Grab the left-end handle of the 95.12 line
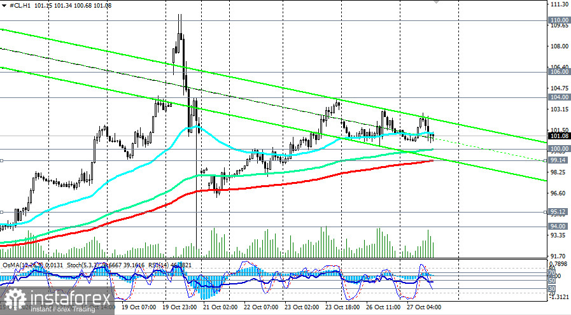 [1, 212]
